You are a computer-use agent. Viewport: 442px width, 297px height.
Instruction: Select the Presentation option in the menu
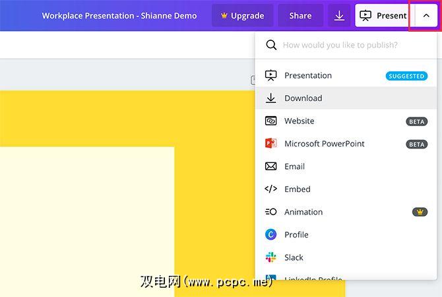tap(346, 76)
